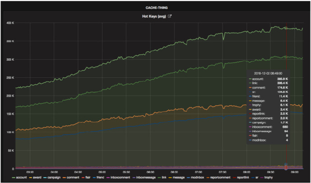Select the friend legend color swatch
311x183 pixels.
(94, 178)
